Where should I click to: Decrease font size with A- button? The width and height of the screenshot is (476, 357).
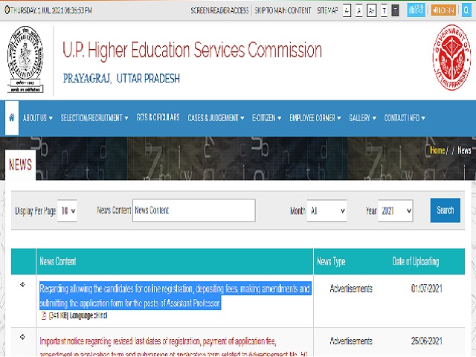[x=347, y=10]
